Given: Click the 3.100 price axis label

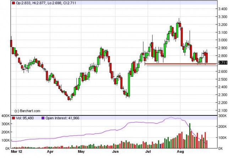Looking at the screenshot, I should tap(223, 32).
